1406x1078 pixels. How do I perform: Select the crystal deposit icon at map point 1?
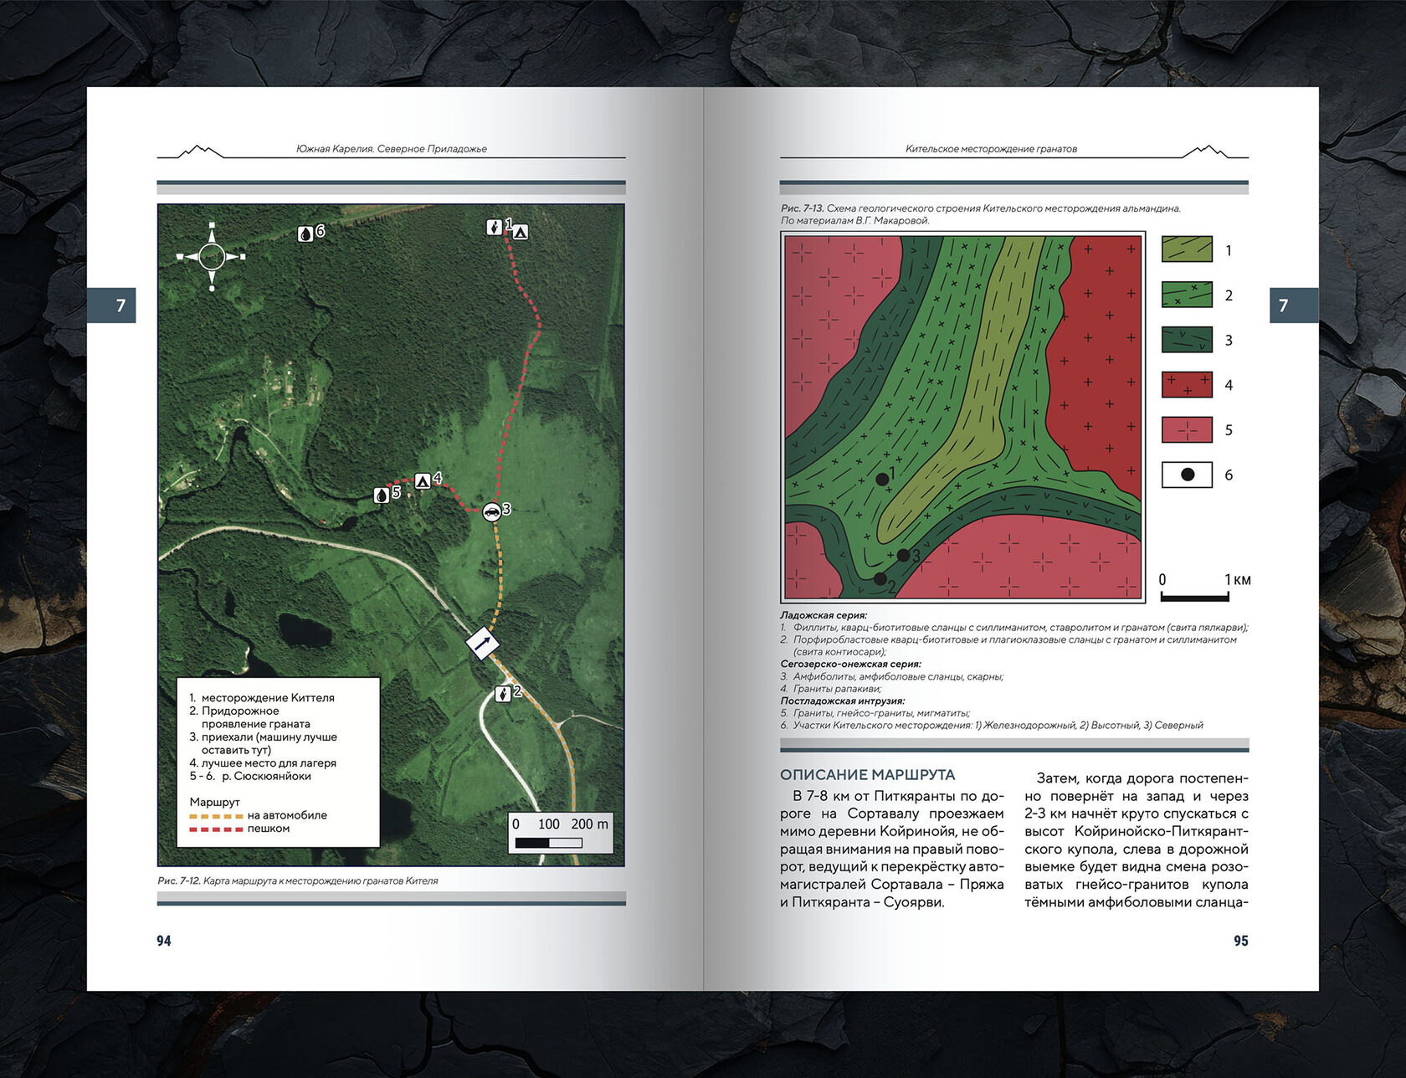click(495, 227)
